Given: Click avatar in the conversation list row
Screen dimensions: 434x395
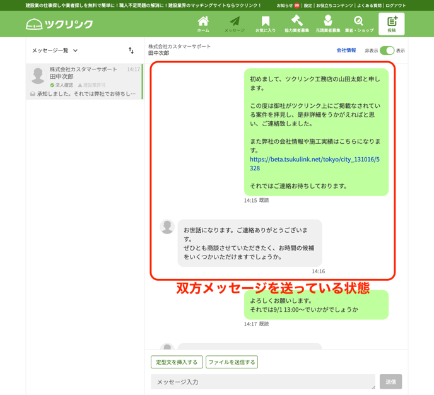Looking at the screenshot, I should pos(38,75).
